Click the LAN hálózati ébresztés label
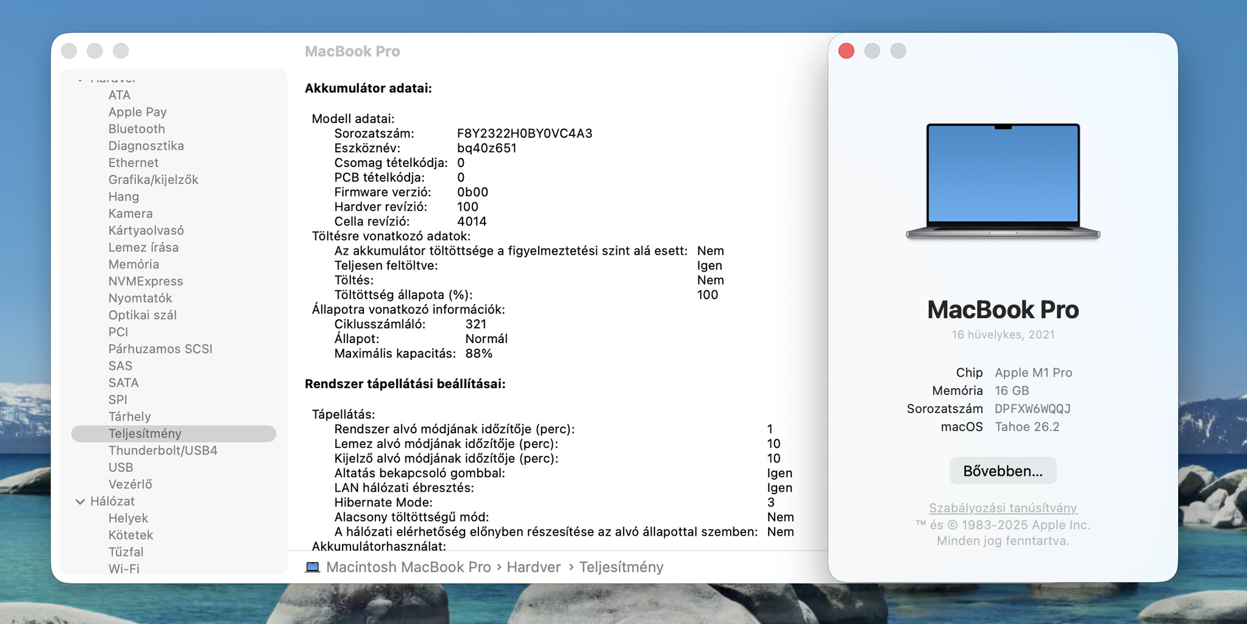Image resolution: width=1247 pixels, height=624 pixels. 404,488
